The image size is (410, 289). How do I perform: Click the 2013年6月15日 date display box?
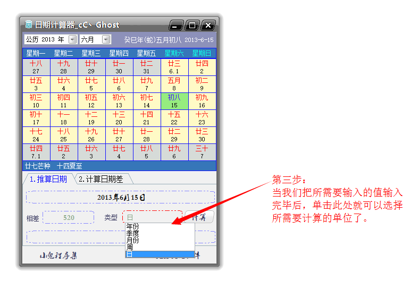coord(121,197)
